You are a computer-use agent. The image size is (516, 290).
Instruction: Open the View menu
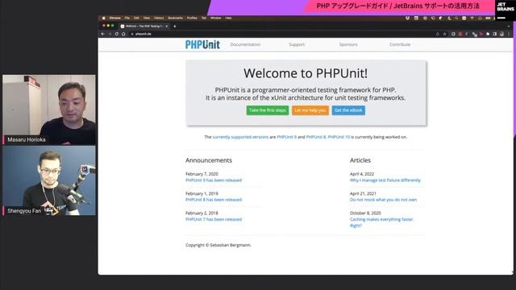coord(147,18)
